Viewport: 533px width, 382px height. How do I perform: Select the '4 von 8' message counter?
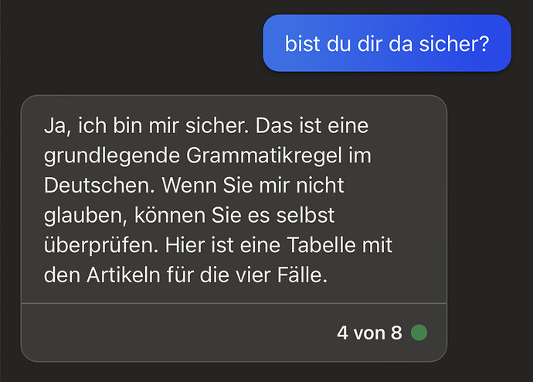coord(369,333)
